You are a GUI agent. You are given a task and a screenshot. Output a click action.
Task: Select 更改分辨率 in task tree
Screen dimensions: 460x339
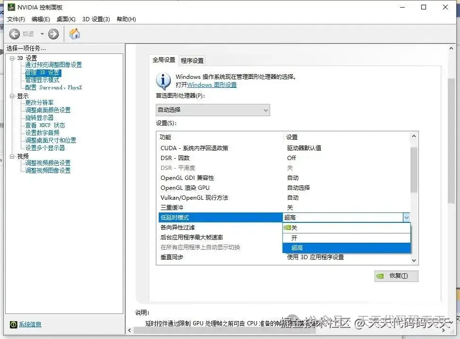click(x=39, y=102)
